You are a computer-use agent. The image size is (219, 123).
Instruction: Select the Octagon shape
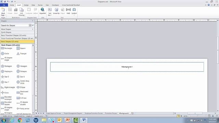22,71
